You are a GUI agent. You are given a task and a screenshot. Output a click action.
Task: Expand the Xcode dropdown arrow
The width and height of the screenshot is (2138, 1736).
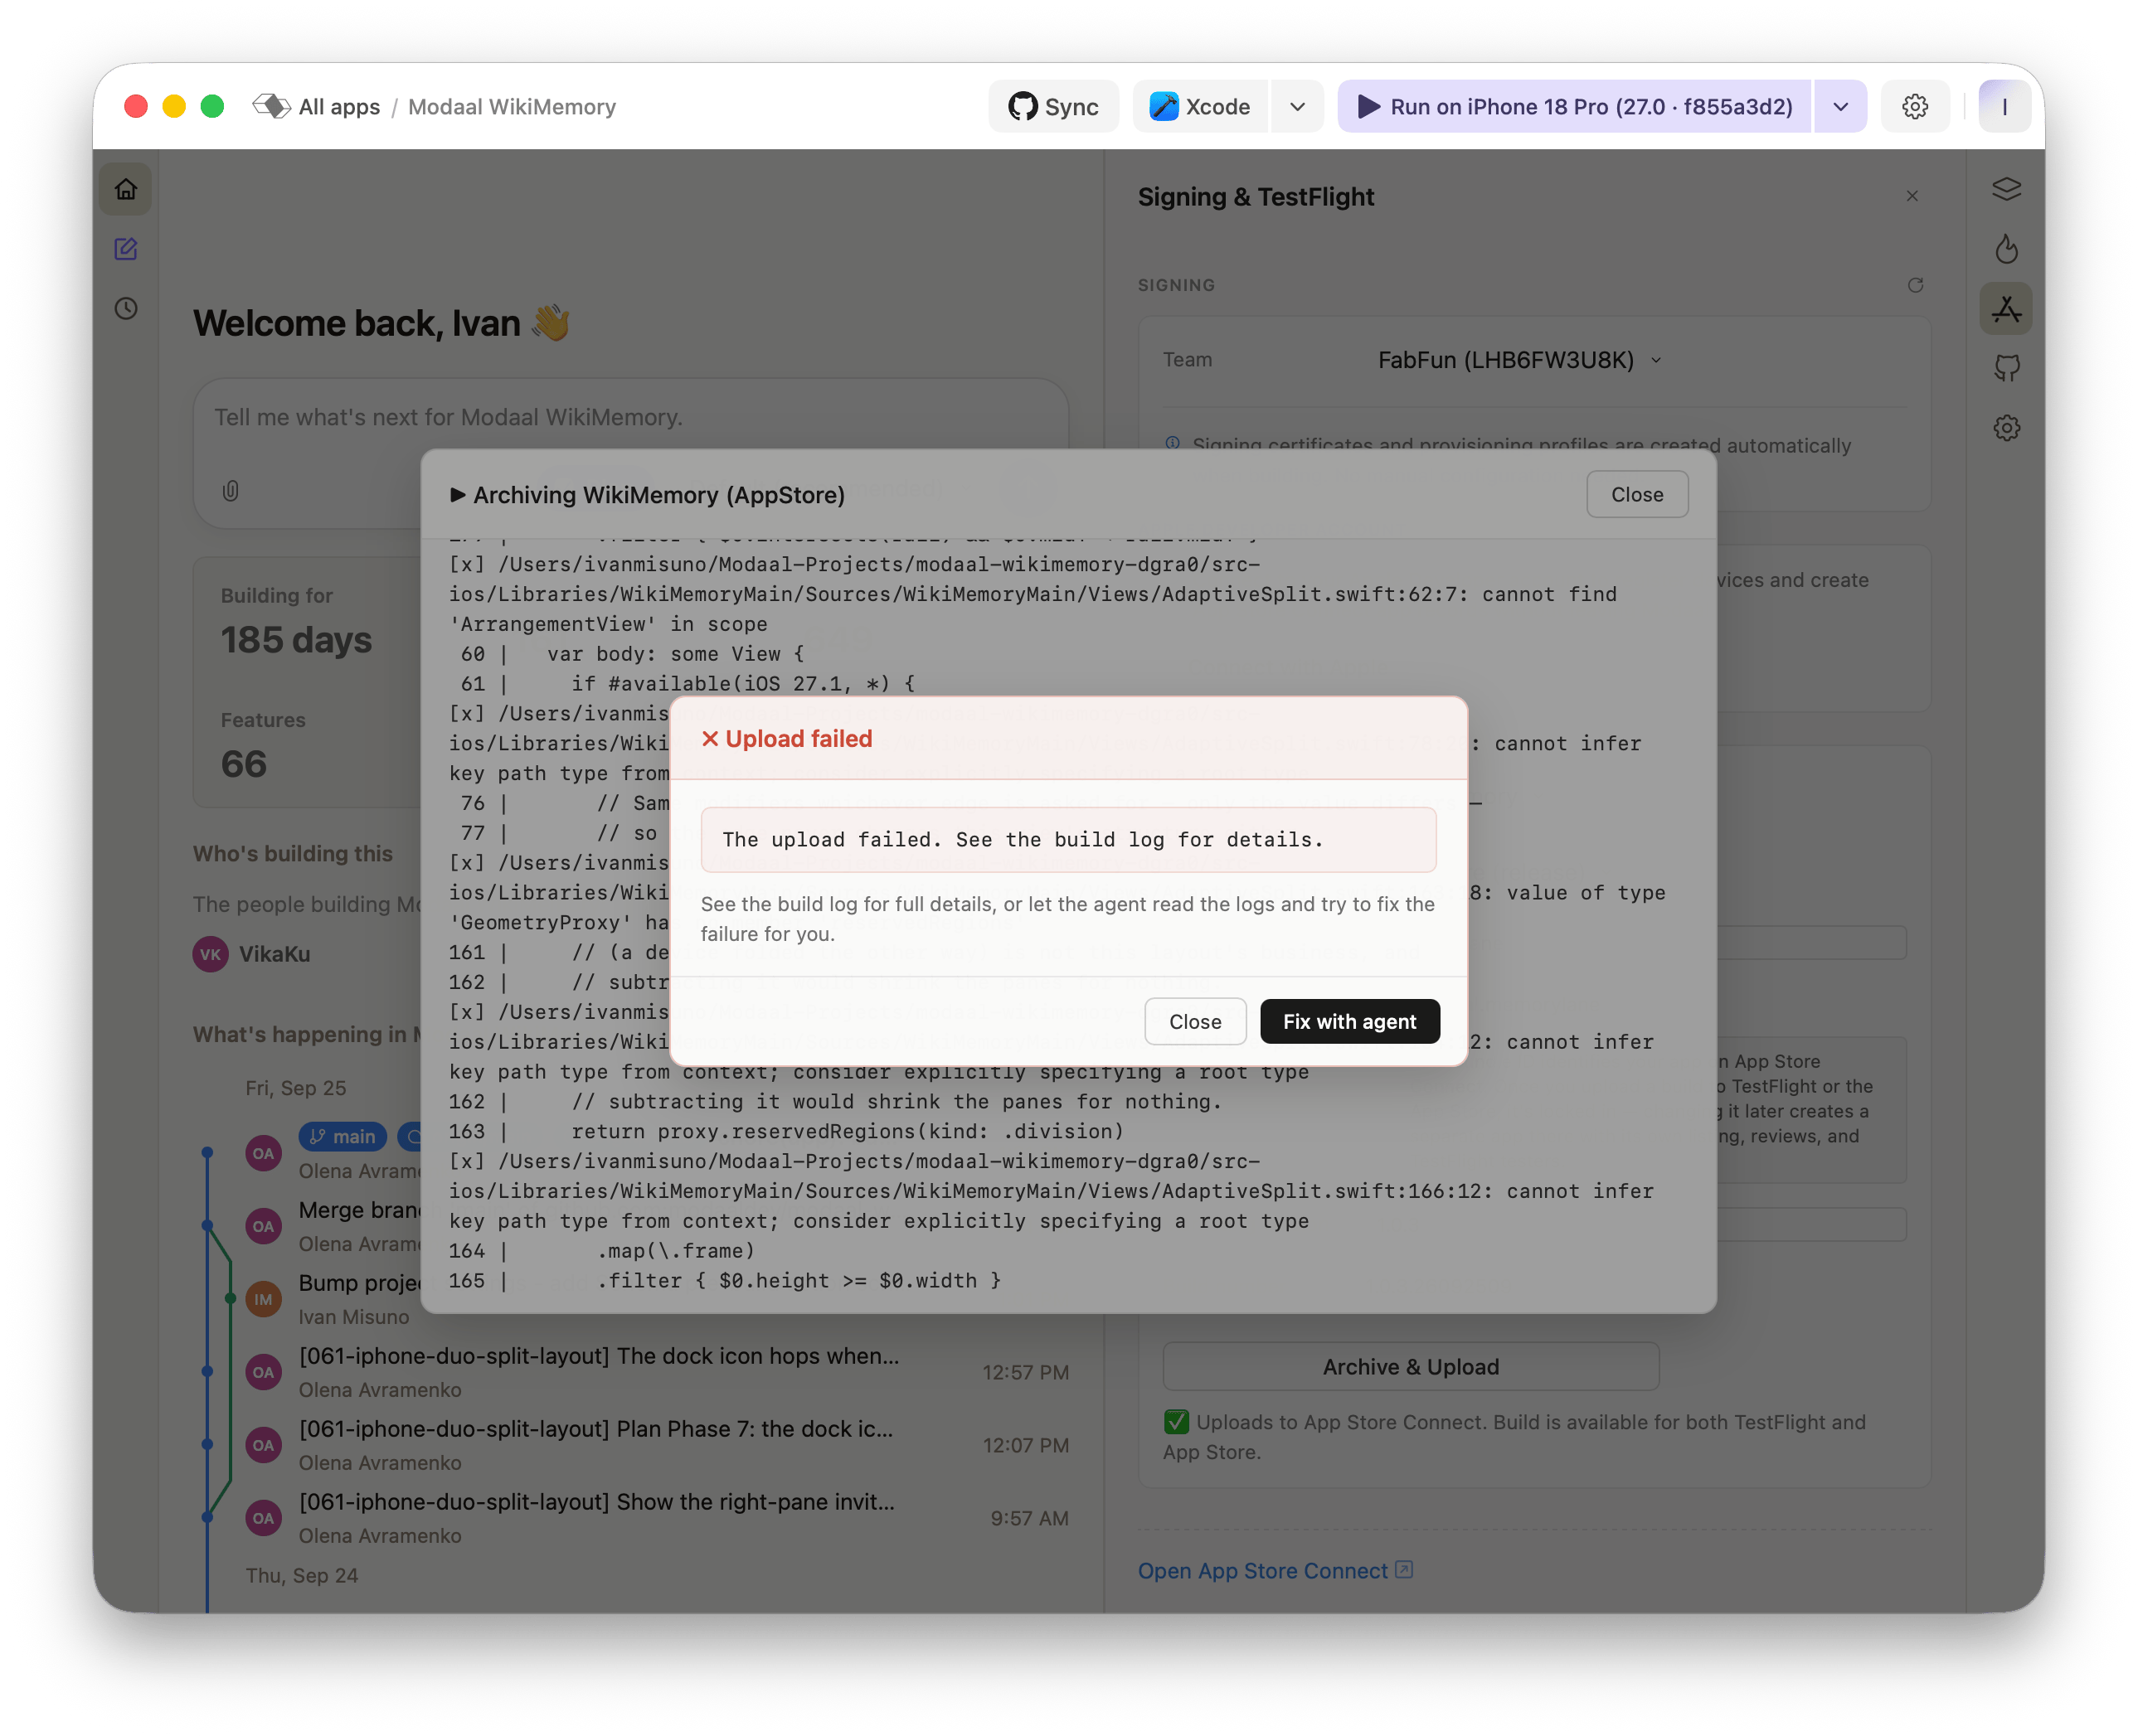coord(1298,107)
